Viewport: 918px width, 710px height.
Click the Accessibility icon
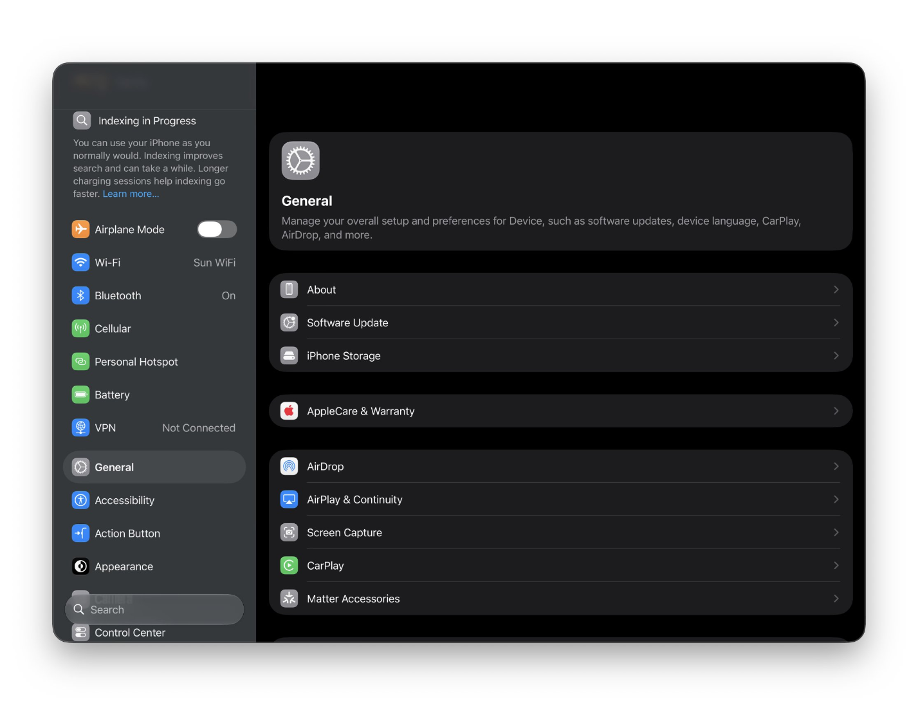point(80,500)
